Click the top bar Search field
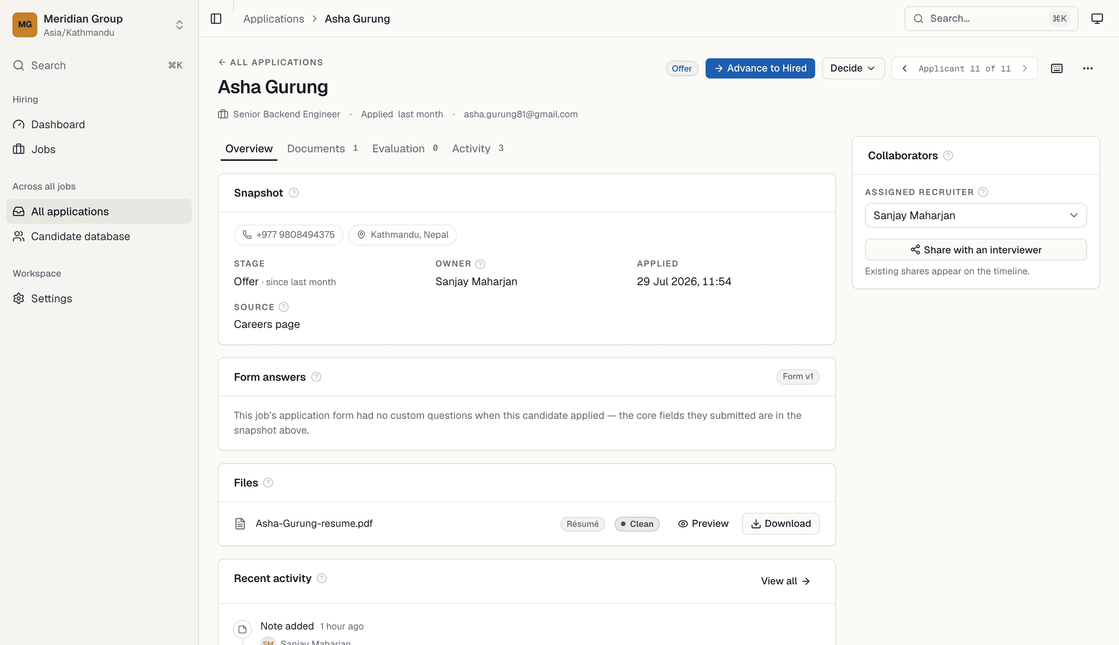Screen dimensions: 1119x645 991,19
